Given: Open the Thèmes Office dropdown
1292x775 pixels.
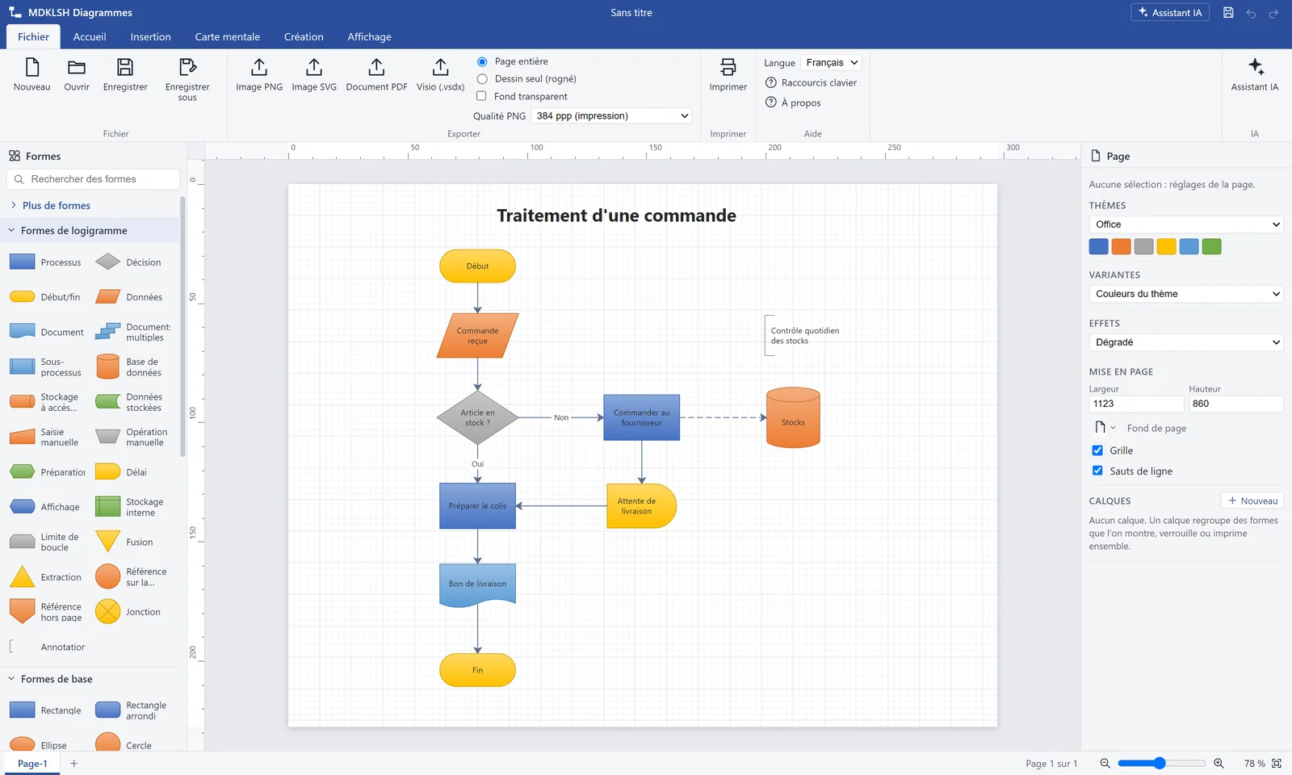Looking at the screenshot, I should pyautogui.click(x=1186, y=224).
